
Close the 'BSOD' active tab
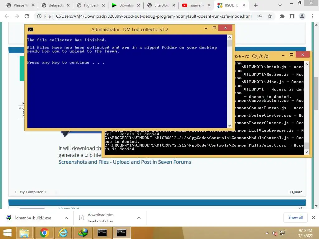click(x=244, y=5)
